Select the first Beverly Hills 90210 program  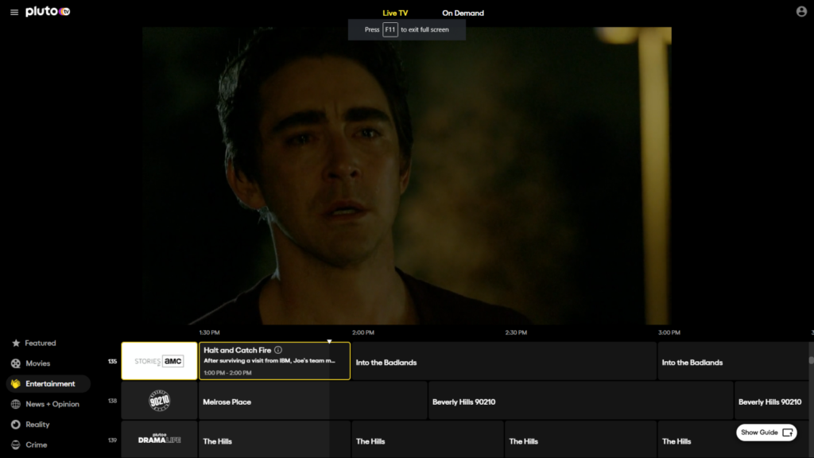pyautogui.click(x=581, y=401)
